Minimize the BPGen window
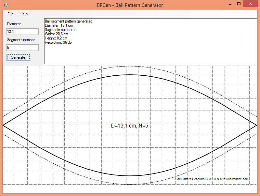This screenshot has height=196, width=260. 230,4
